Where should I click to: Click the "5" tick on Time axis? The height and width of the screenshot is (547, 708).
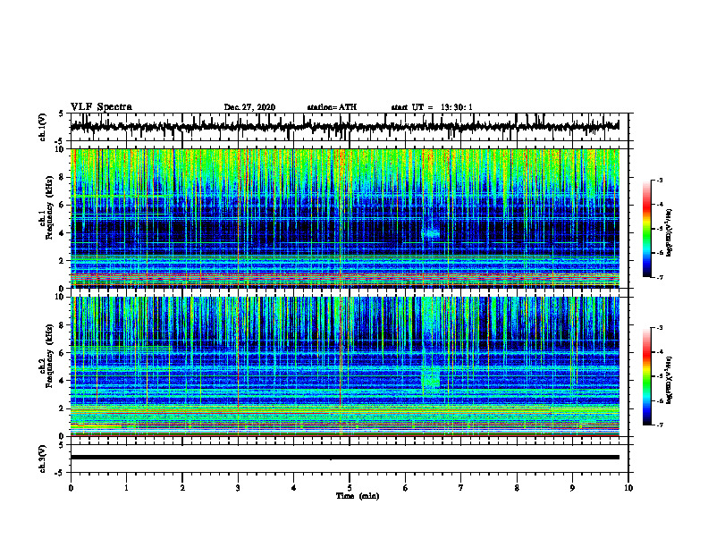tap(350, 488)
